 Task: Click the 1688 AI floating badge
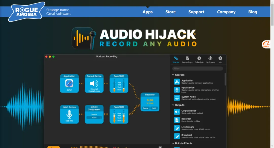pyautogui.click(x=266, y=44)
